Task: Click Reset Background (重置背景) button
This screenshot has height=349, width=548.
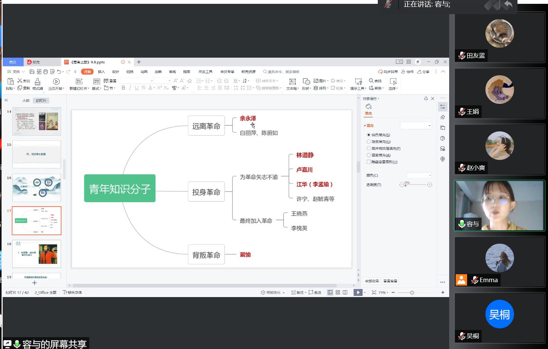Action: click(390, 281)
